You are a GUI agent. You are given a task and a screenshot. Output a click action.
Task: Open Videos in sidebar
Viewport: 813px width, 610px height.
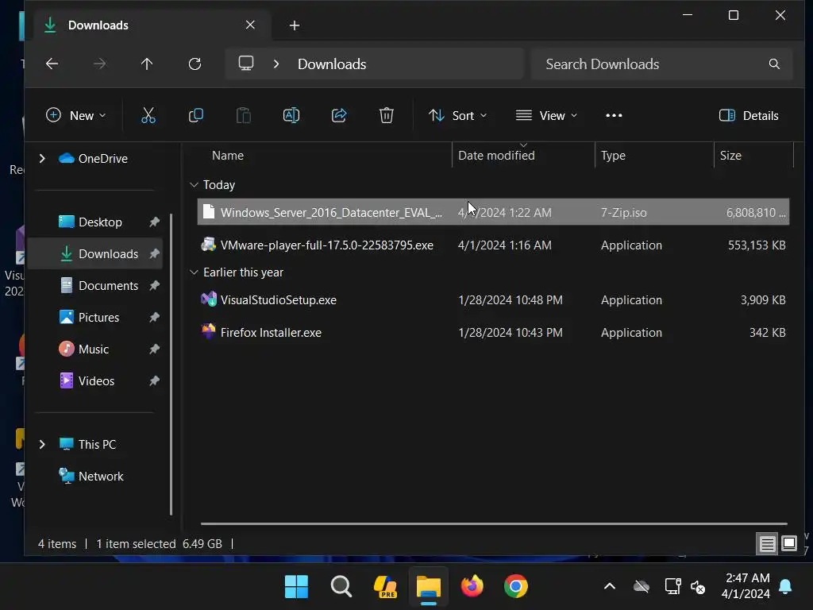click(96, 380)
